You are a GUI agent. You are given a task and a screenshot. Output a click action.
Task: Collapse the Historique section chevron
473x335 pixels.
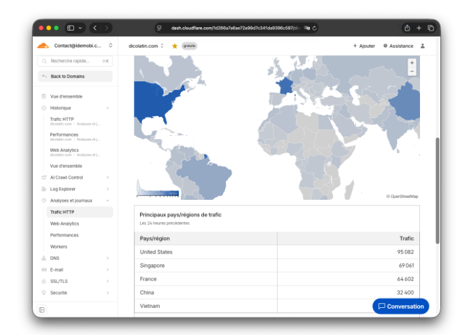click(x=107, y=108)
